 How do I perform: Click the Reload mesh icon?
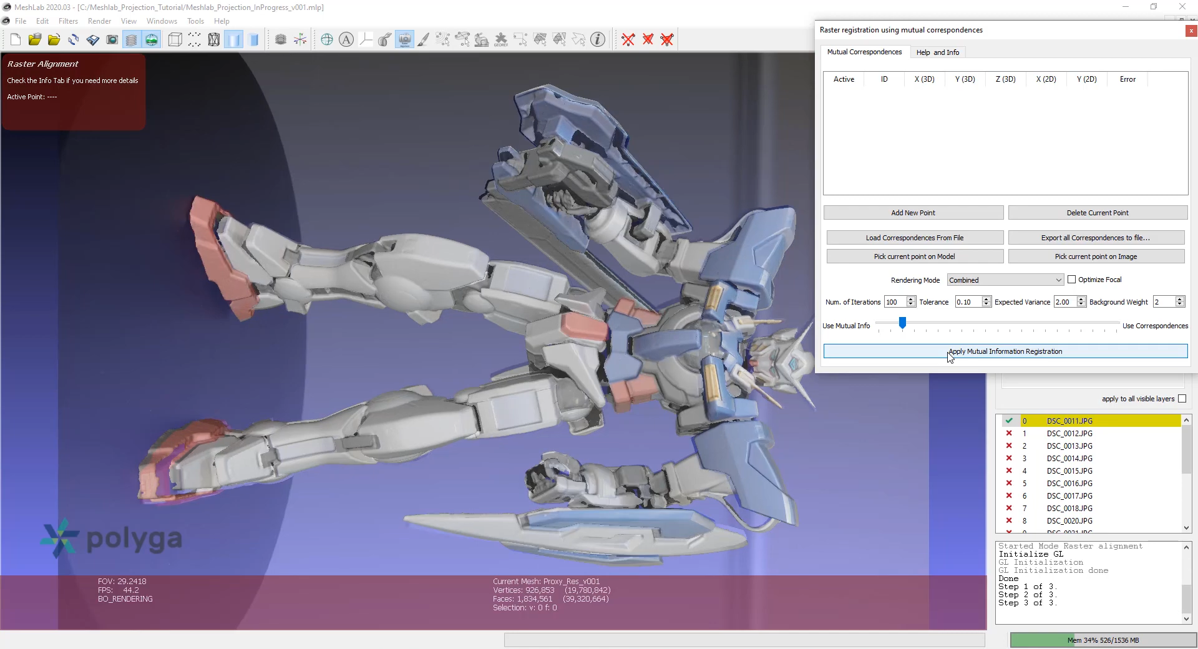coord(74,40)
